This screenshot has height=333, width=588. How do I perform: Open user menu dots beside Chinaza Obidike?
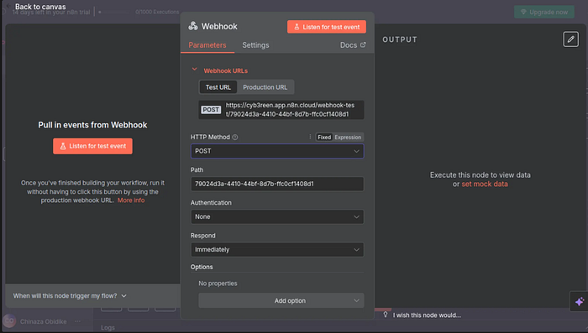click(x=77, y=321)
